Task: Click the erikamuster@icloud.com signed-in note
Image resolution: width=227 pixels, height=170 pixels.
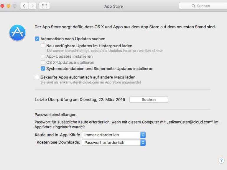Action: point(91,82)
